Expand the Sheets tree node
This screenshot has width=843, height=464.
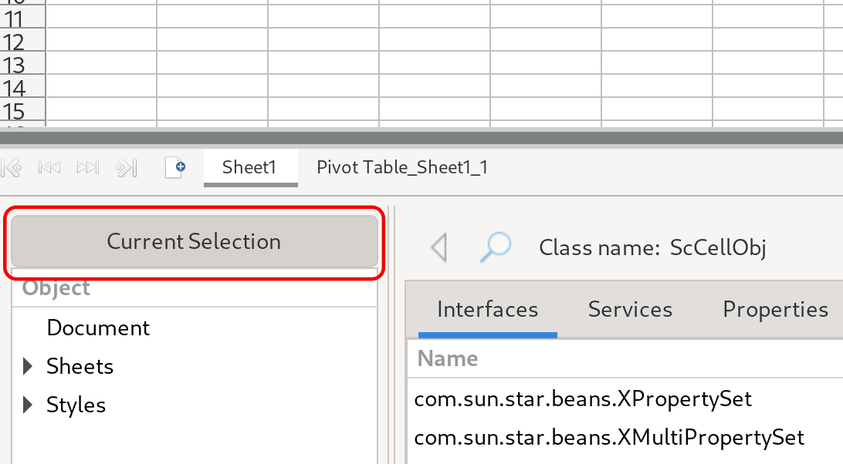point(29,366)
